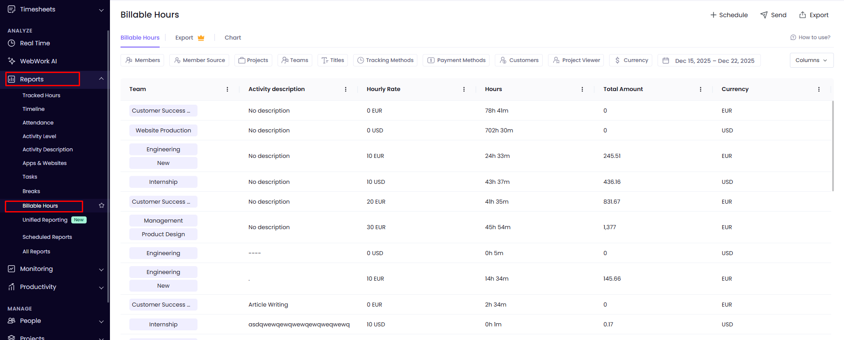Open the Tracking Methods filter

tap(385, 60)
